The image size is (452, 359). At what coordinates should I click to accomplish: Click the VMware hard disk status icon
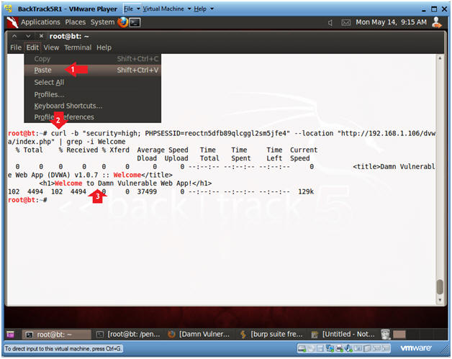pyautogui.click(x=302, y=349)
